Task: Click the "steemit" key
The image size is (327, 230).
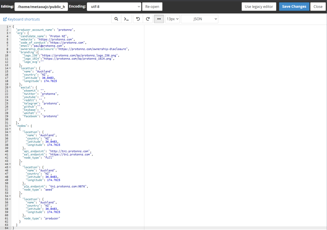Action: pyautogui.click(x=30, y=91)
